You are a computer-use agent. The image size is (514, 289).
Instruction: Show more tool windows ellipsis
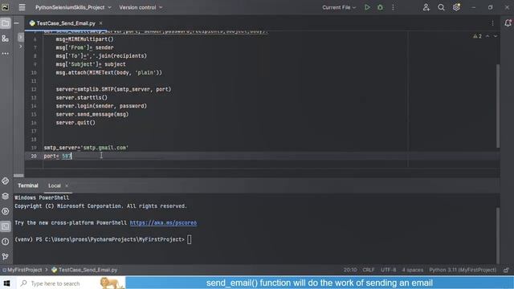click(6, 54)
